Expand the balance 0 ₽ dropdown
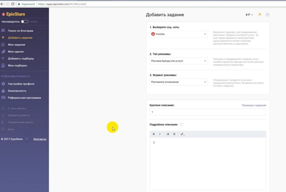The image size is (286, 192). point(249,15)
